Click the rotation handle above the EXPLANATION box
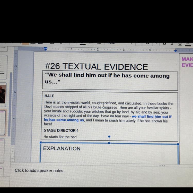This screenshot has height=193, width=193. tap(109, 136)
